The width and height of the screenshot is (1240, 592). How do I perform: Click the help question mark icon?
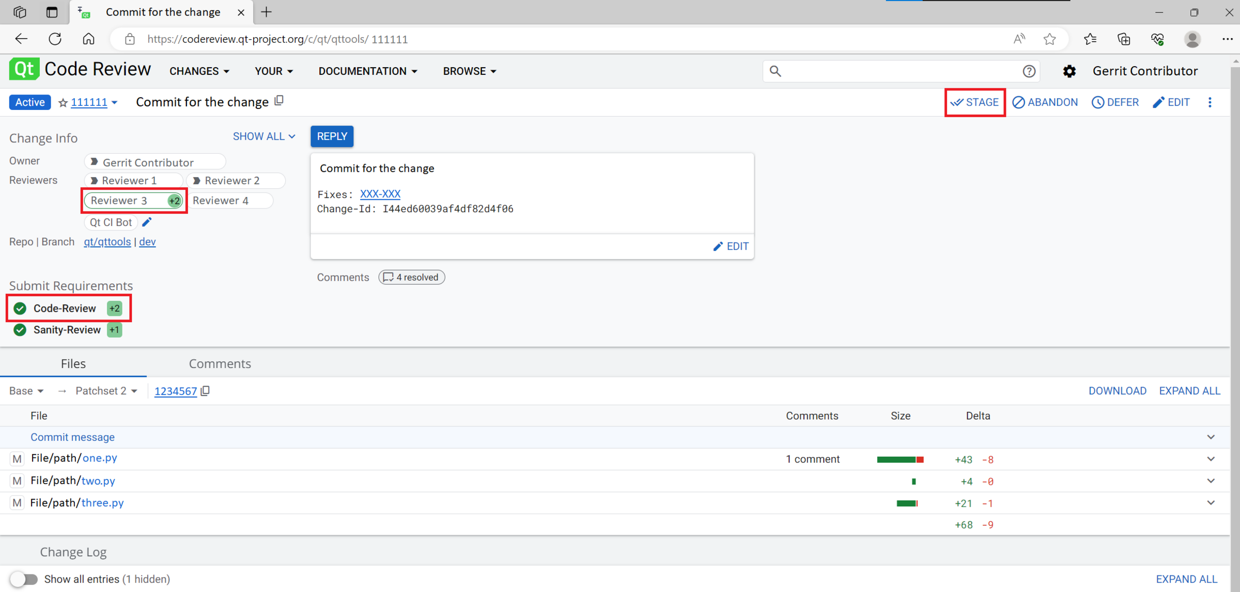(x=1029, y=71)
